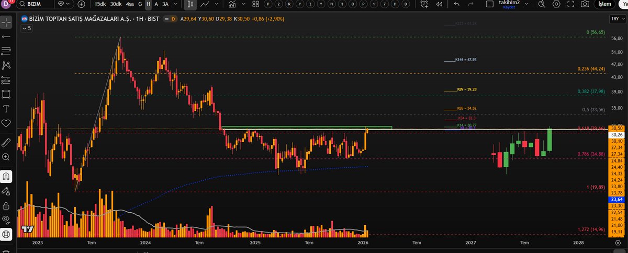Select the 3A interval
This screenshot has height=253, width=628.
coord(166,4)
